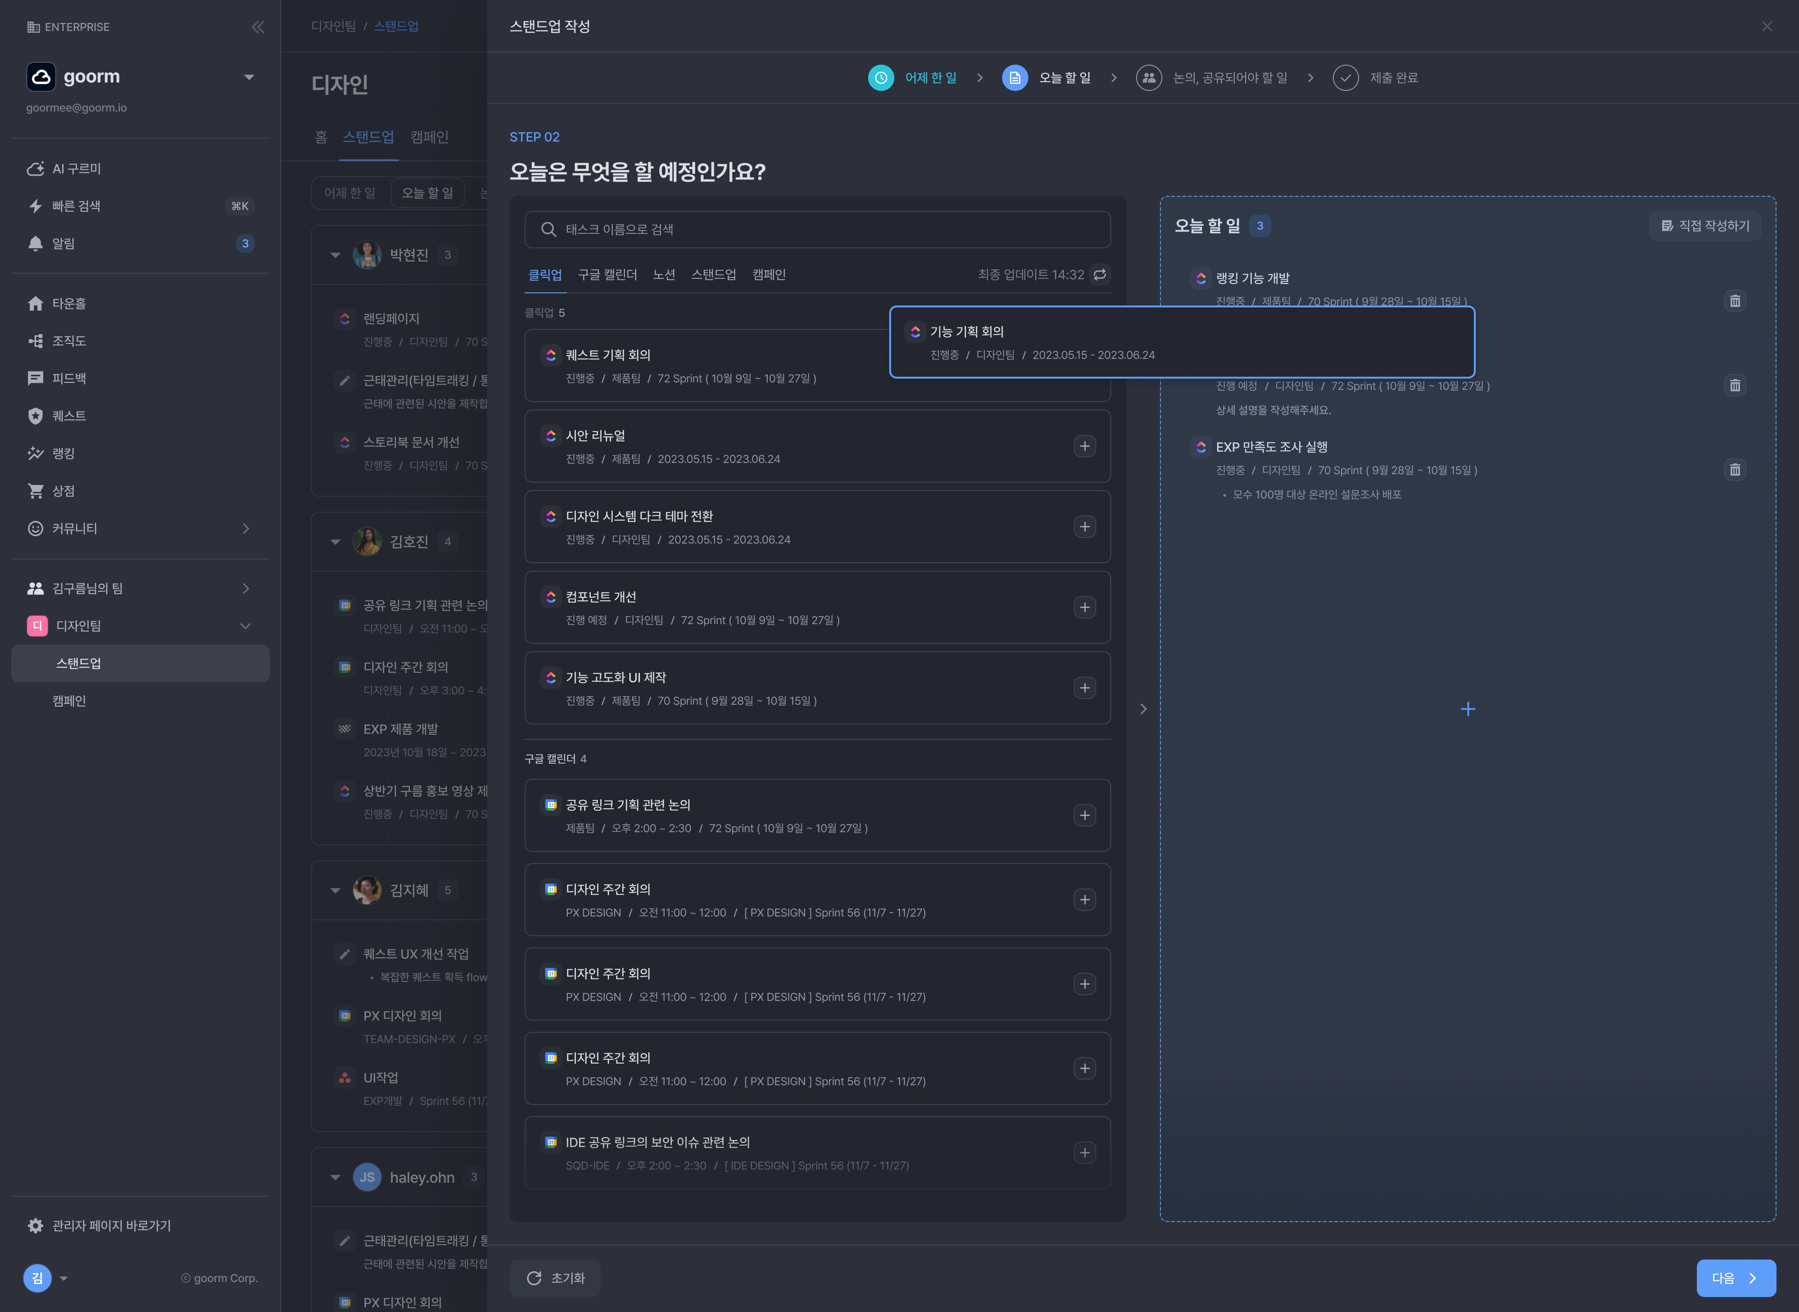Open 스탠드업 item in sidebar
This screenshot has width=1799, height=1312.
(x=141, y=663)
